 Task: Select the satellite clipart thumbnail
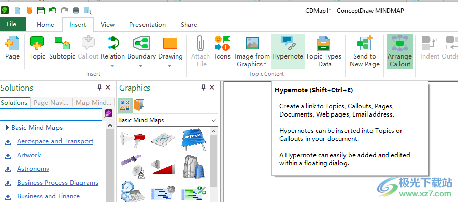pyautogui.click(x=132, y=165)
